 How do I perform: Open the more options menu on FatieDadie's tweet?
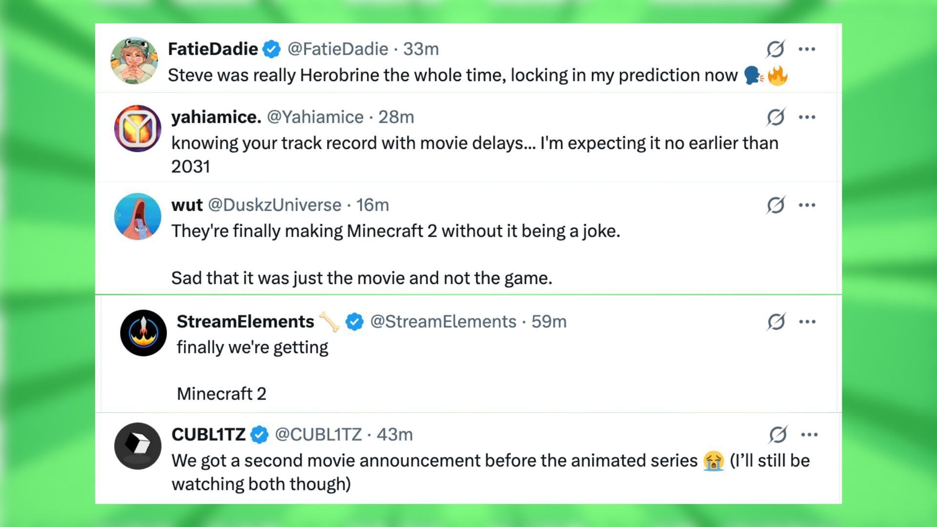pyautogui.click(x=807, y=49)
